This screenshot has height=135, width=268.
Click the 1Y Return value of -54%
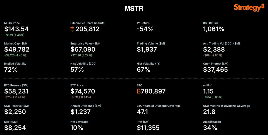click(x=145, y=29)
